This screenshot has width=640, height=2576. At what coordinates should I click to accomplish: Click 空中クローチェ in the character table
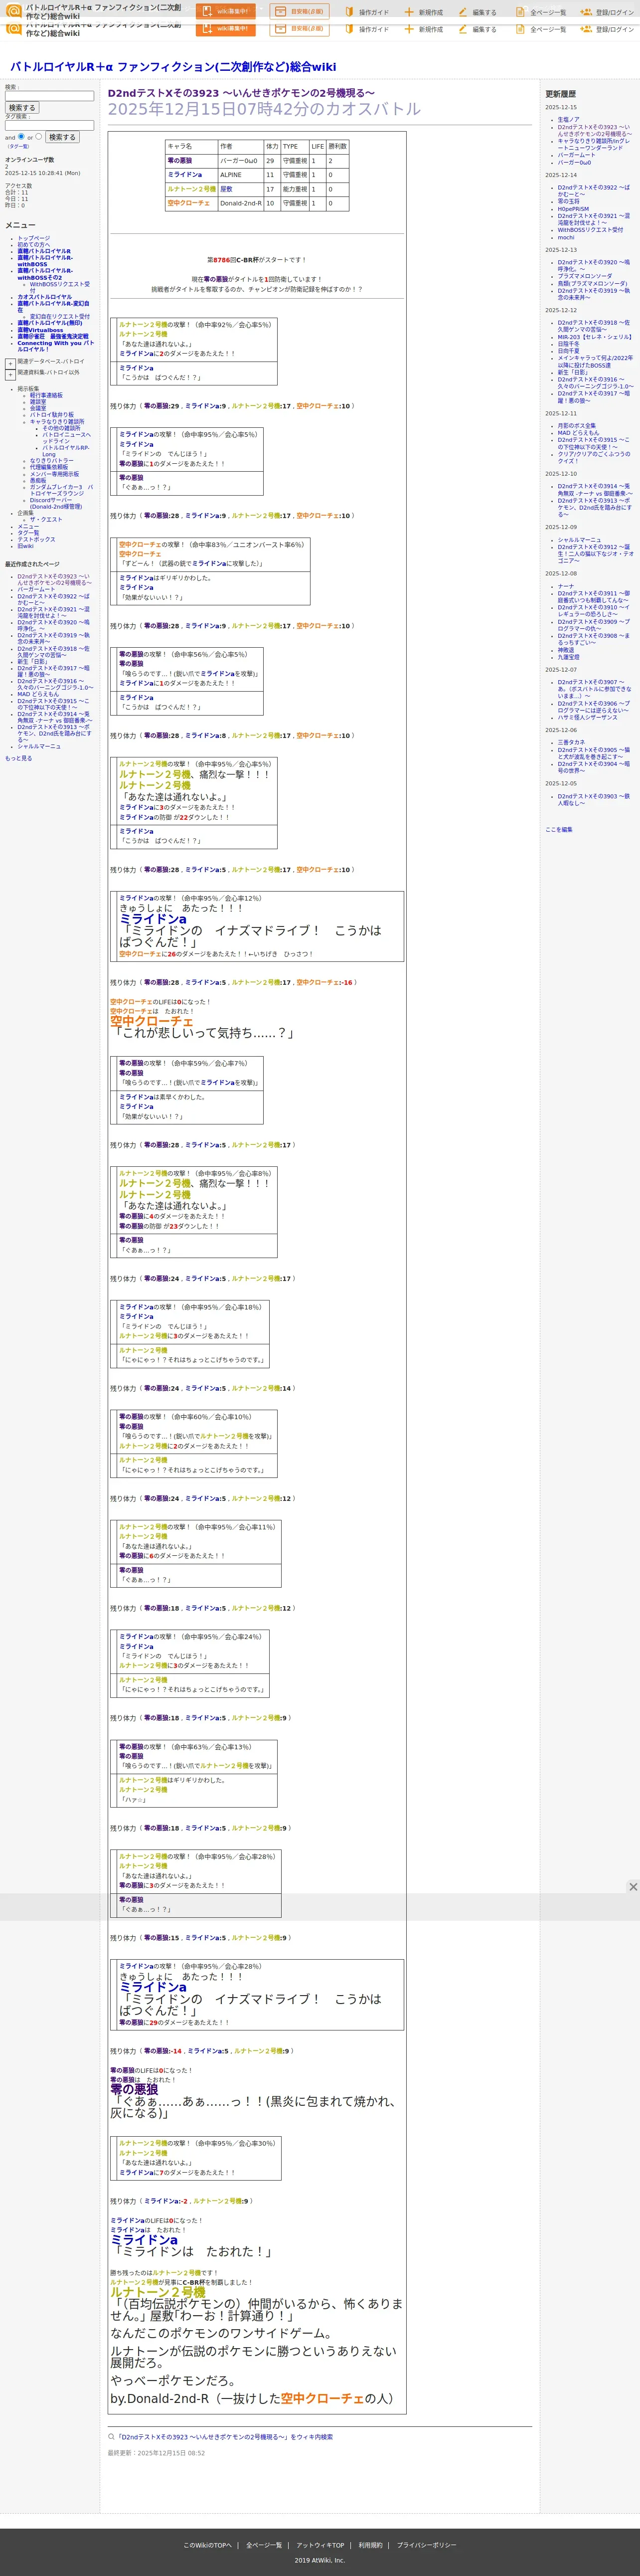(188, 203)
